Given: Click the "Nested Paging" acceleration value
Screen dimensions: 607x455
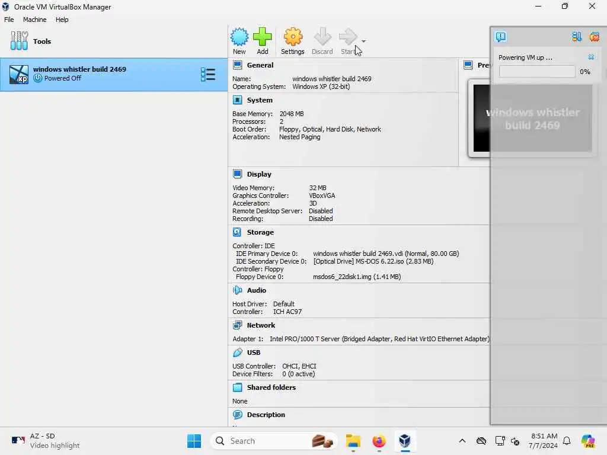Looking at the screenshot, I should coord(299,137).
